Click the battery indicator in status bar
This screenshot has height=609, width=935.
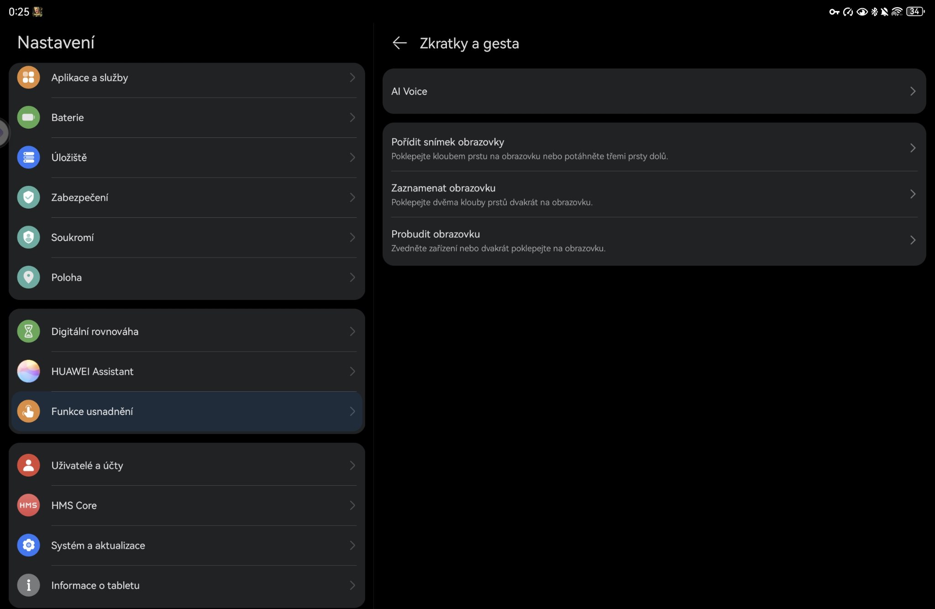pyautogui.click(x=915, y=11)
